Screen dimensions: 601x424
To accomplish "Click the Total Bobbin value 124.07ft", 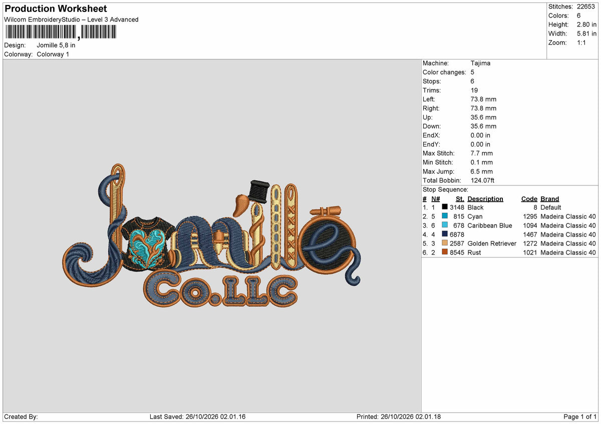I will [x=483, y=180].
